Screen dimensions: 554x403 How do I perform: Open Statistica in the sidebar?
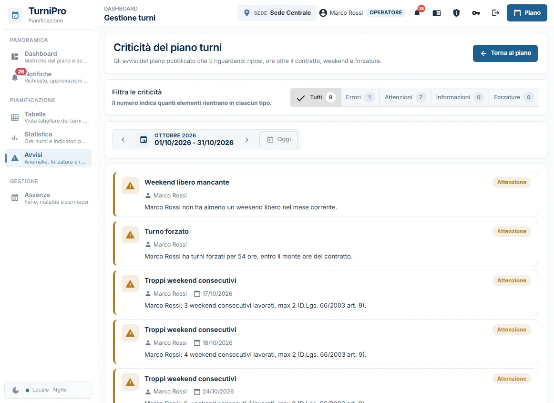click(x=49, y=137)
